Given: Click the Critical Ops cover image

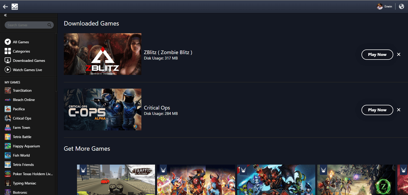Looking at the screenshot, I should [x=103, y=109].
